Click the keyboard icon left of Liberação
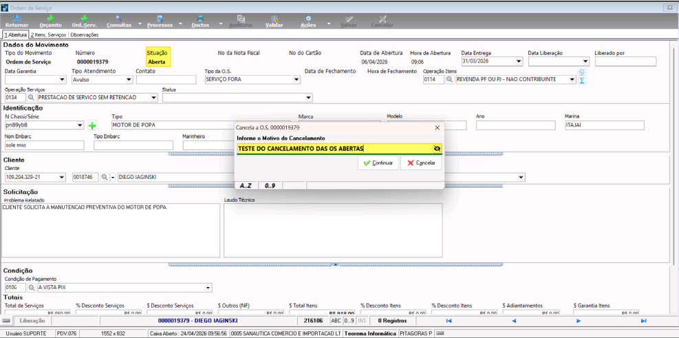 [x=6, y=321]
